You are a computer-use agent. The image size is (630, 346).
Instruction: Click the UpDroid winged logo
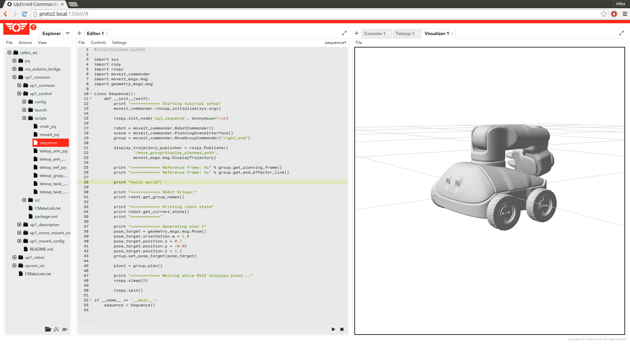coord(16,28)
